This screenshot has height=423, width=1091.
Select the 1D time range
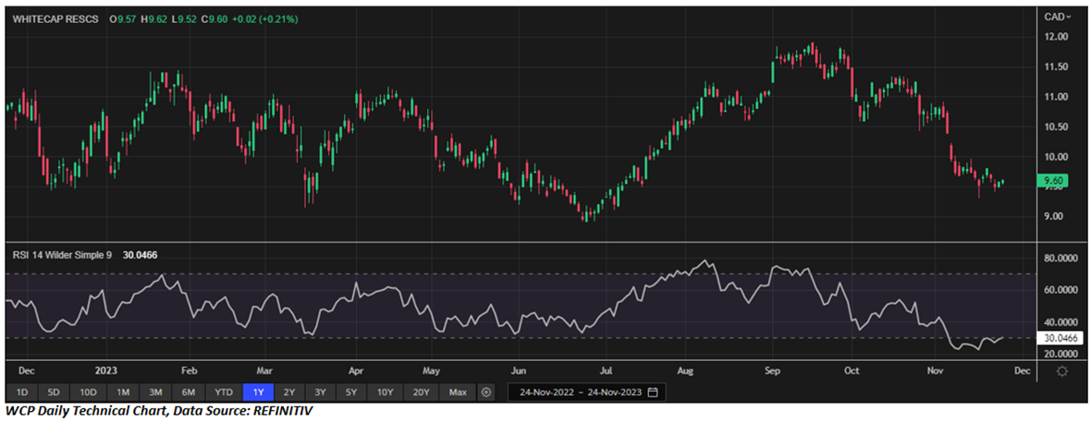pyautogui.click(x=21, y=393)
